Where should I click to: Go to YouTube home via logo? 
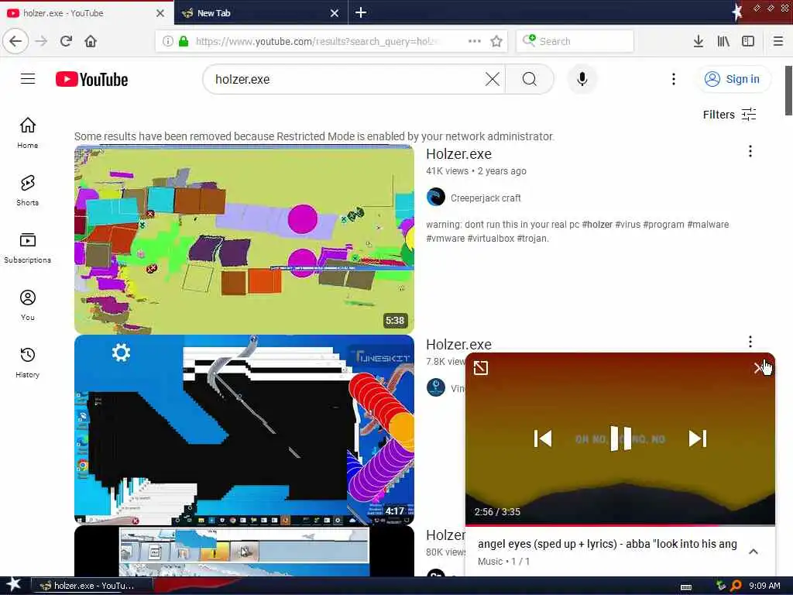click(x=91, y=80)
